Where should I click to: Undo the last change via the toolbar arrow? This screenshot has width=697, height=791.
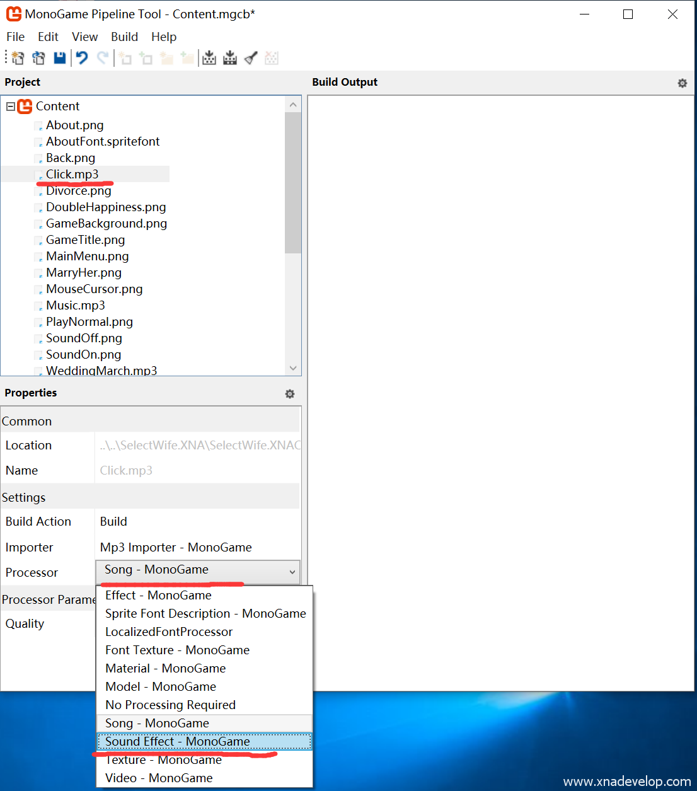82,58
